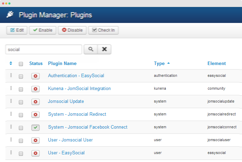Viewport: 242px width, 162px height.
Task: Click the drag handle for User - Jomsocial User row
Action: pos(11,139)
